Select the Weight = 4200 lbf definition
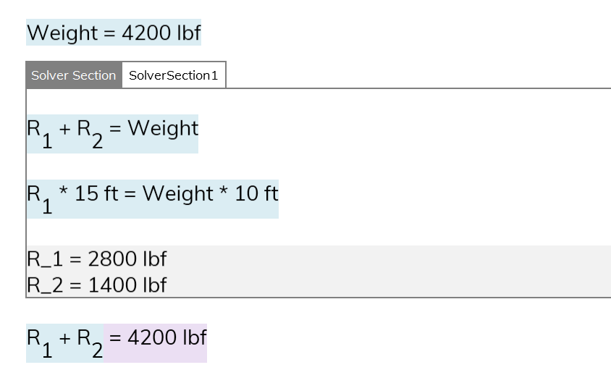611x391 pixels. pyautogui.click(x=114, y=33)
